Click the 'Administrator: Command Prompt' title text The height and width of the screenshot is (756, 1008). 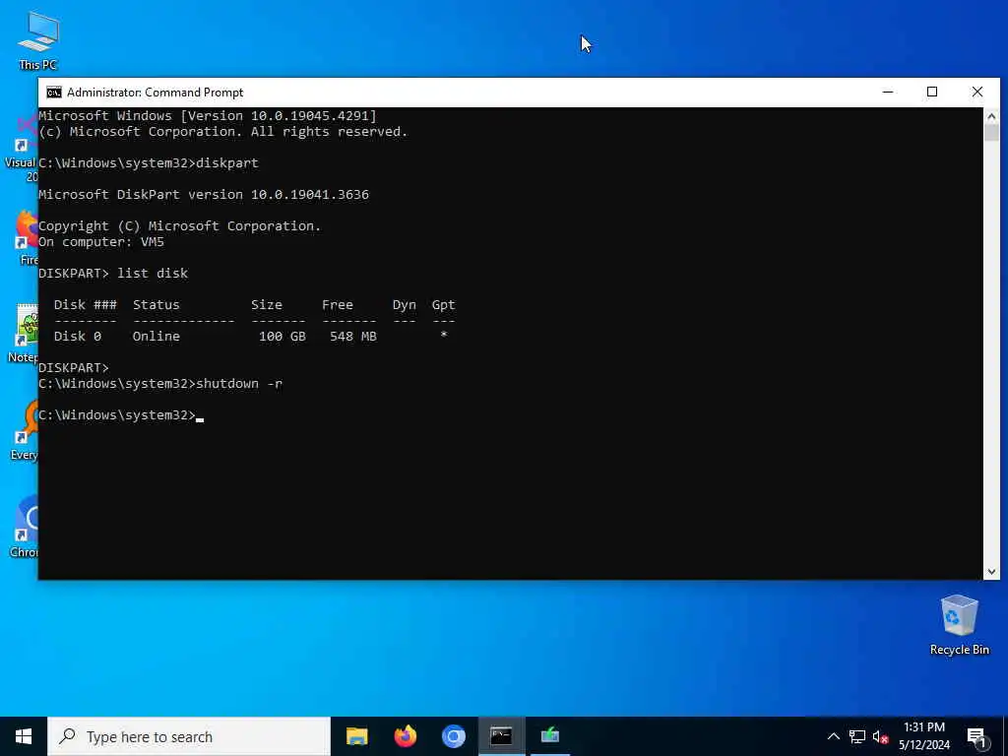155,93
